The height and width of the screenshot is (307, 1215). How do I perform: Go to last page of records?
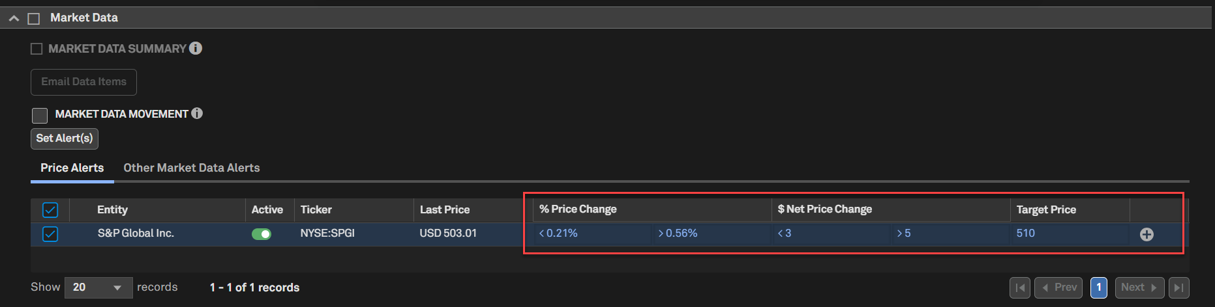pos(1178,287)
